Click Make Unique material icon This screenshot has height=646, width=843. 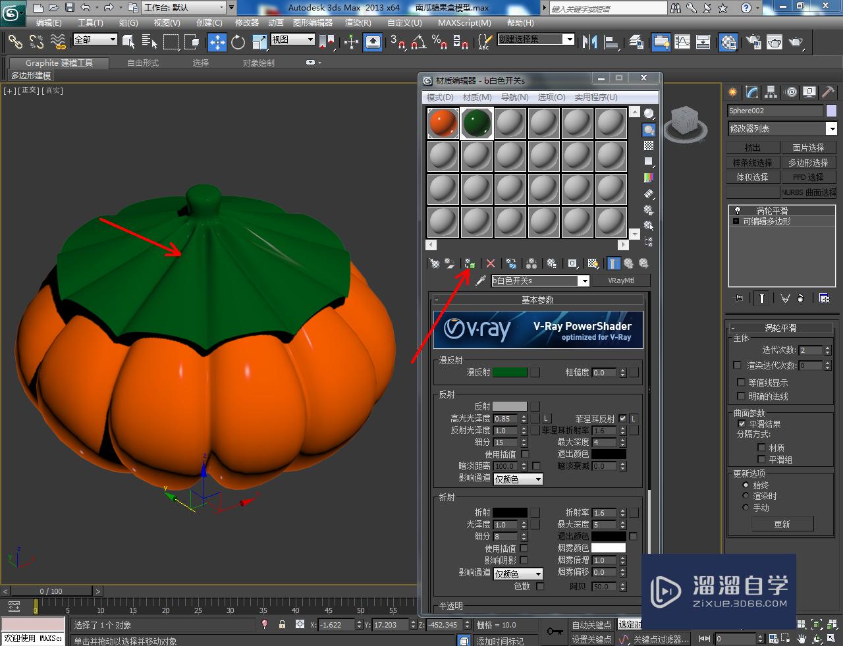click(531, 263)
